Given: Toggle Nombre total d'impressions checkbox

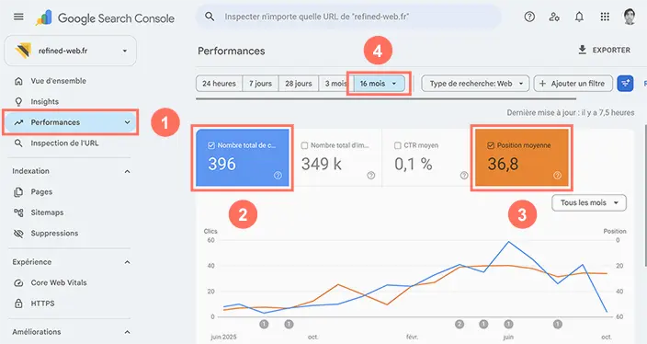Looking at the screenshot, I should [304, 145].
